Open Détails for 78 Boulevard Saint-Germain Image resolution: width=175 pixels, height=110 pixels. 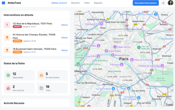click(x=64, y=50)
